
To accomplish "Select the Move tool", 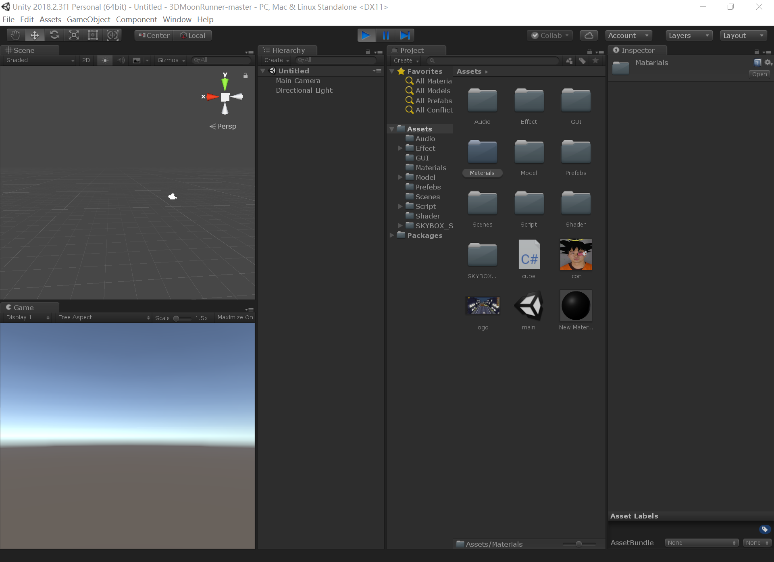I will [x=35, y=35].
